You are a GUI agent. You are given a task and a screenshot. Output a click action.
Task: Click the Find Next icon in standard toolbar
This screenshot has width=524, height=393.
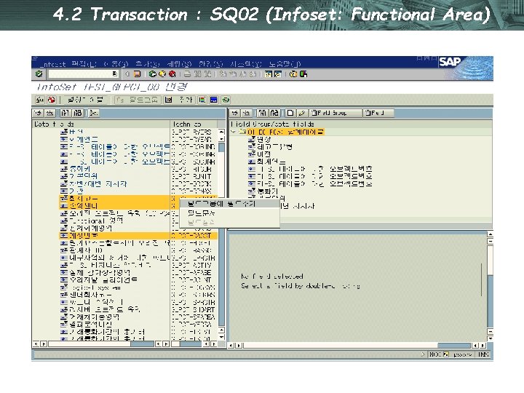click(207, 74)
